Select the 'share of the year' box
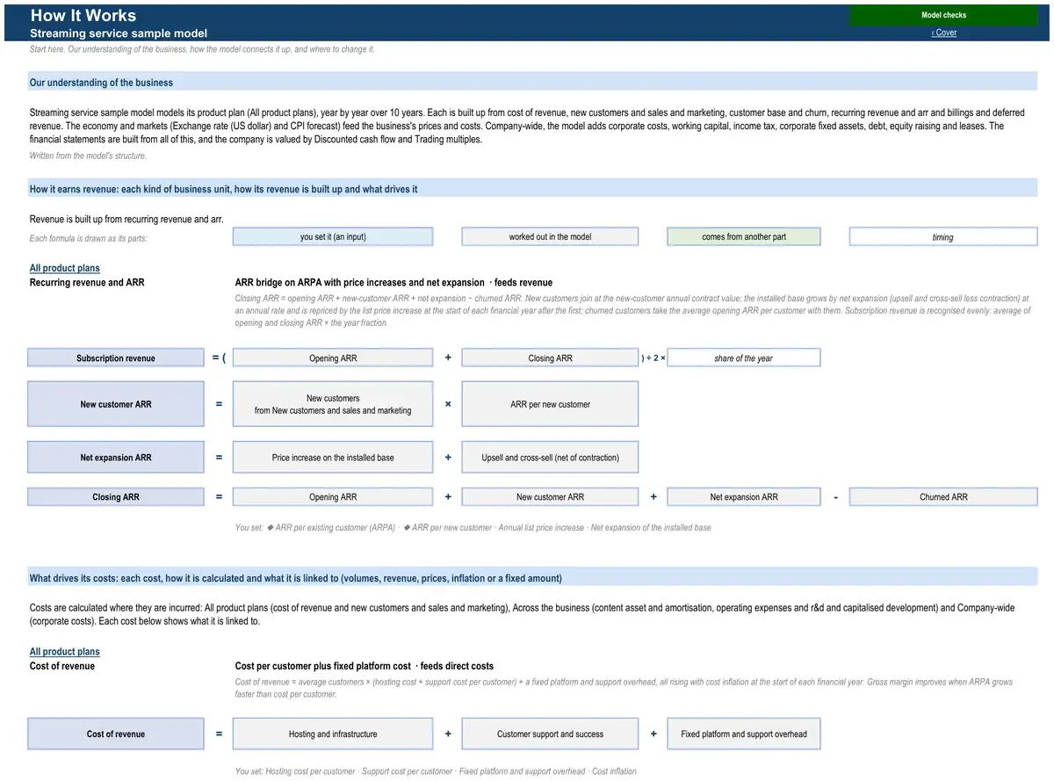The height and width of the screenshot is (781, 1054). (x=744, y=358)
